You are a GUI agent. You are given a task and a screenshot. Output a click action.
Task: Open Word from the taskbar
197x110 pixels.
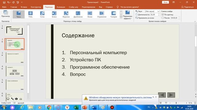(94, 107)
